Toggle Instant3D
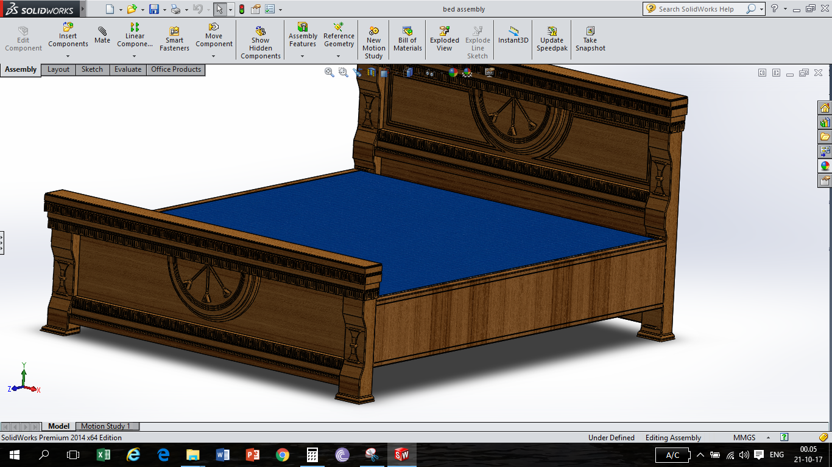The width and height of the screenshot is (832, 467). [513, 35]
